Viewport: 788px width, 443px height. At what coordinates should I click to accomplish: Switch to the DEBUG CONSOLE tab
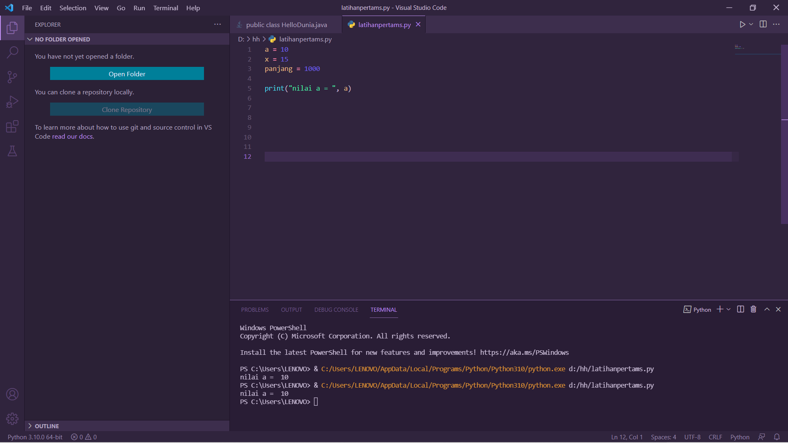tap(336, 310)
